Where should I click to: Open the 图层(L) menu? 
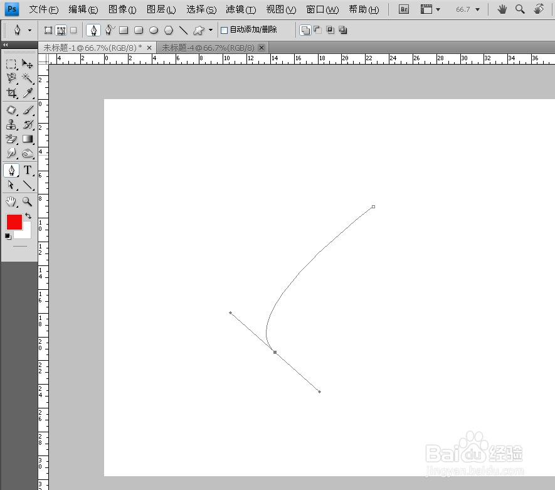[161, 9]
